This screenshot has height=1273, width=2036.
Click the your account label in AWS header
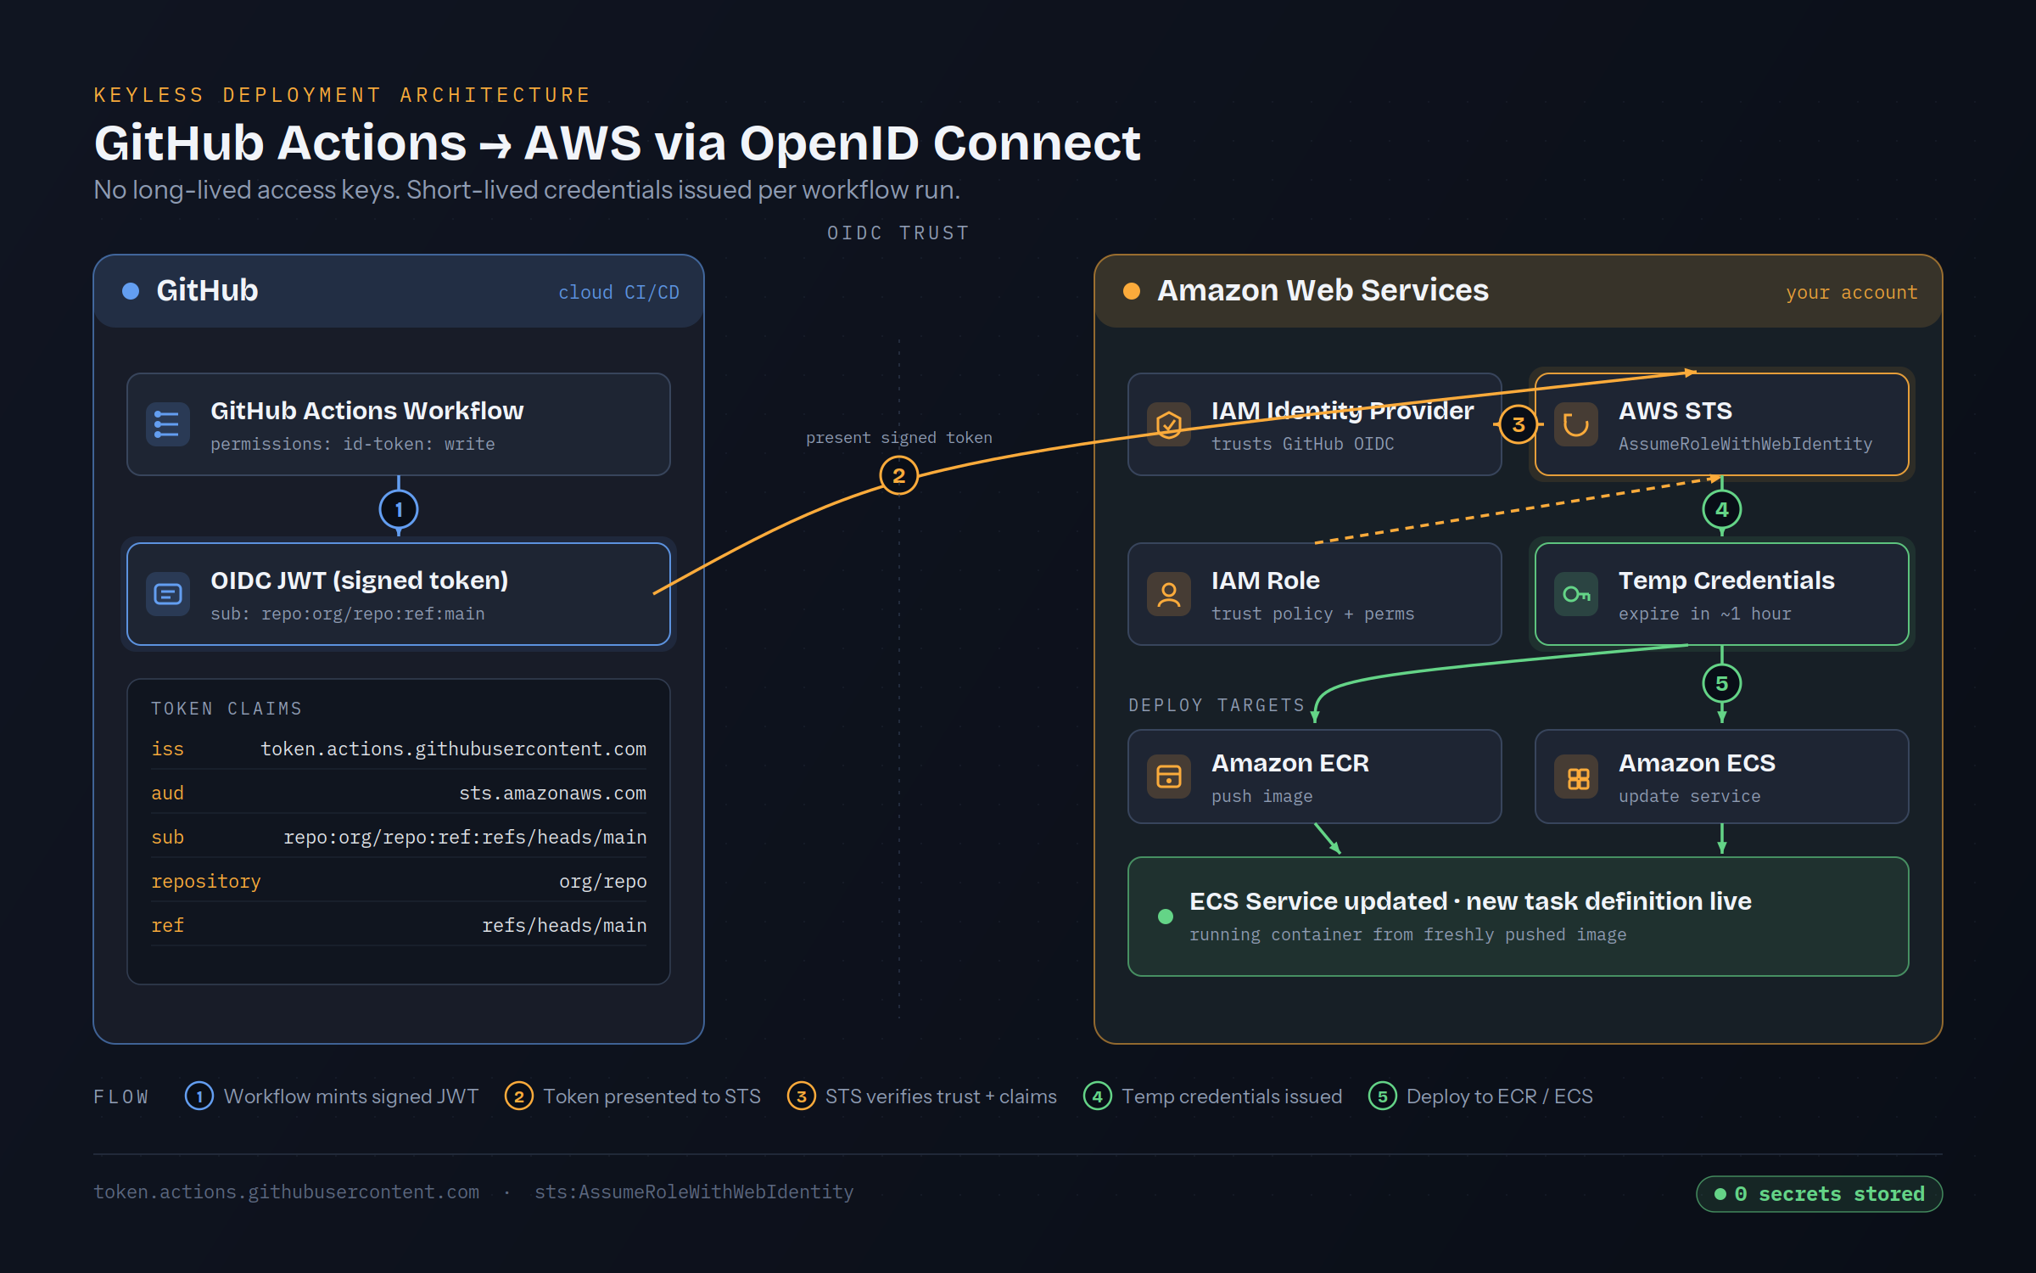[x=1851, y=292]
